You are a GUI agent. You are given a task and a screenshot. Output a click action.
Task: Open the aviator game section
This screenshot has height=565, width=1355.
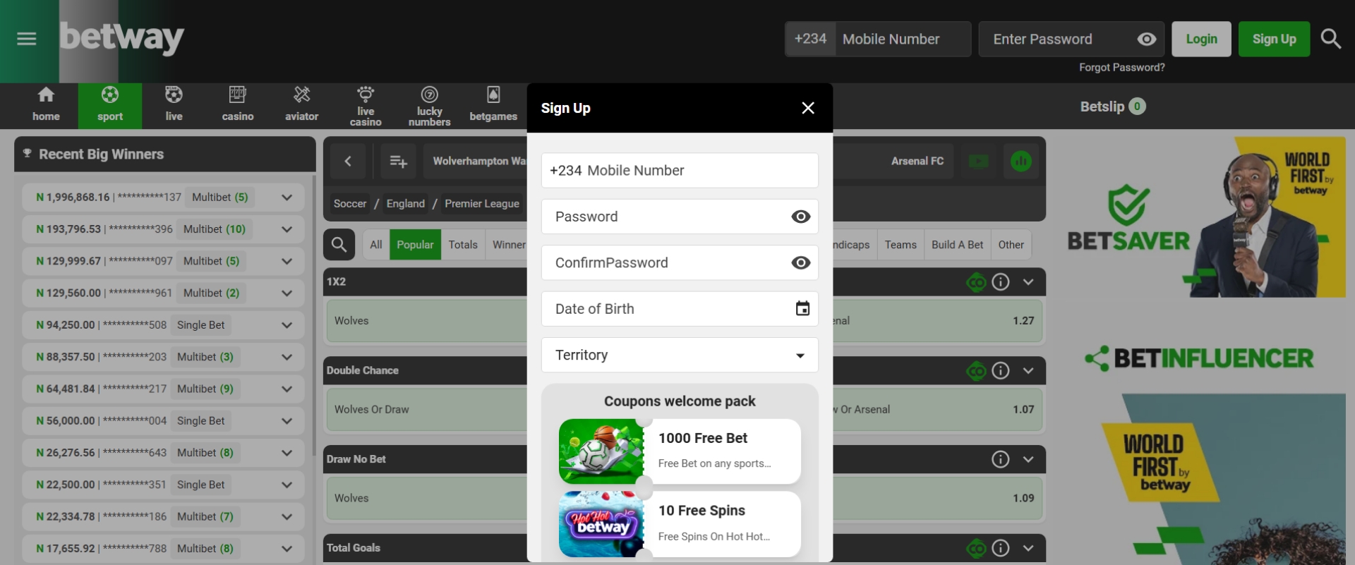pyautogui.click(x=301, y=105)
